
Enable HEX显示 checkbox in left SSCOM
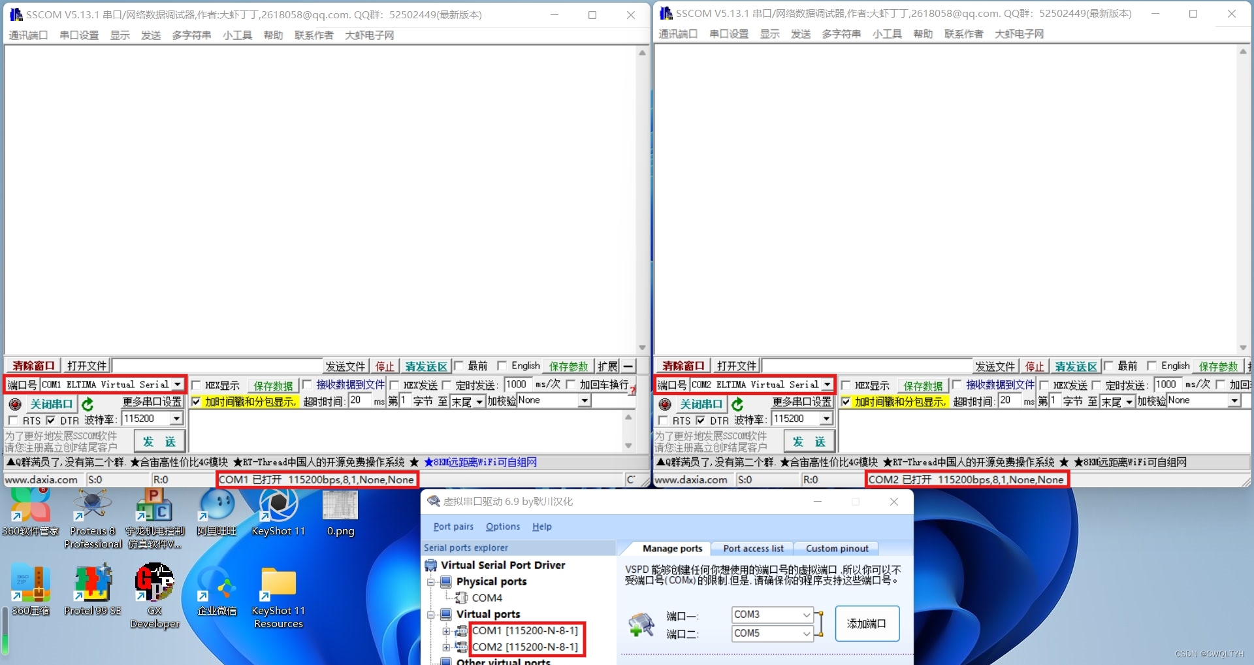coord(196,385)
